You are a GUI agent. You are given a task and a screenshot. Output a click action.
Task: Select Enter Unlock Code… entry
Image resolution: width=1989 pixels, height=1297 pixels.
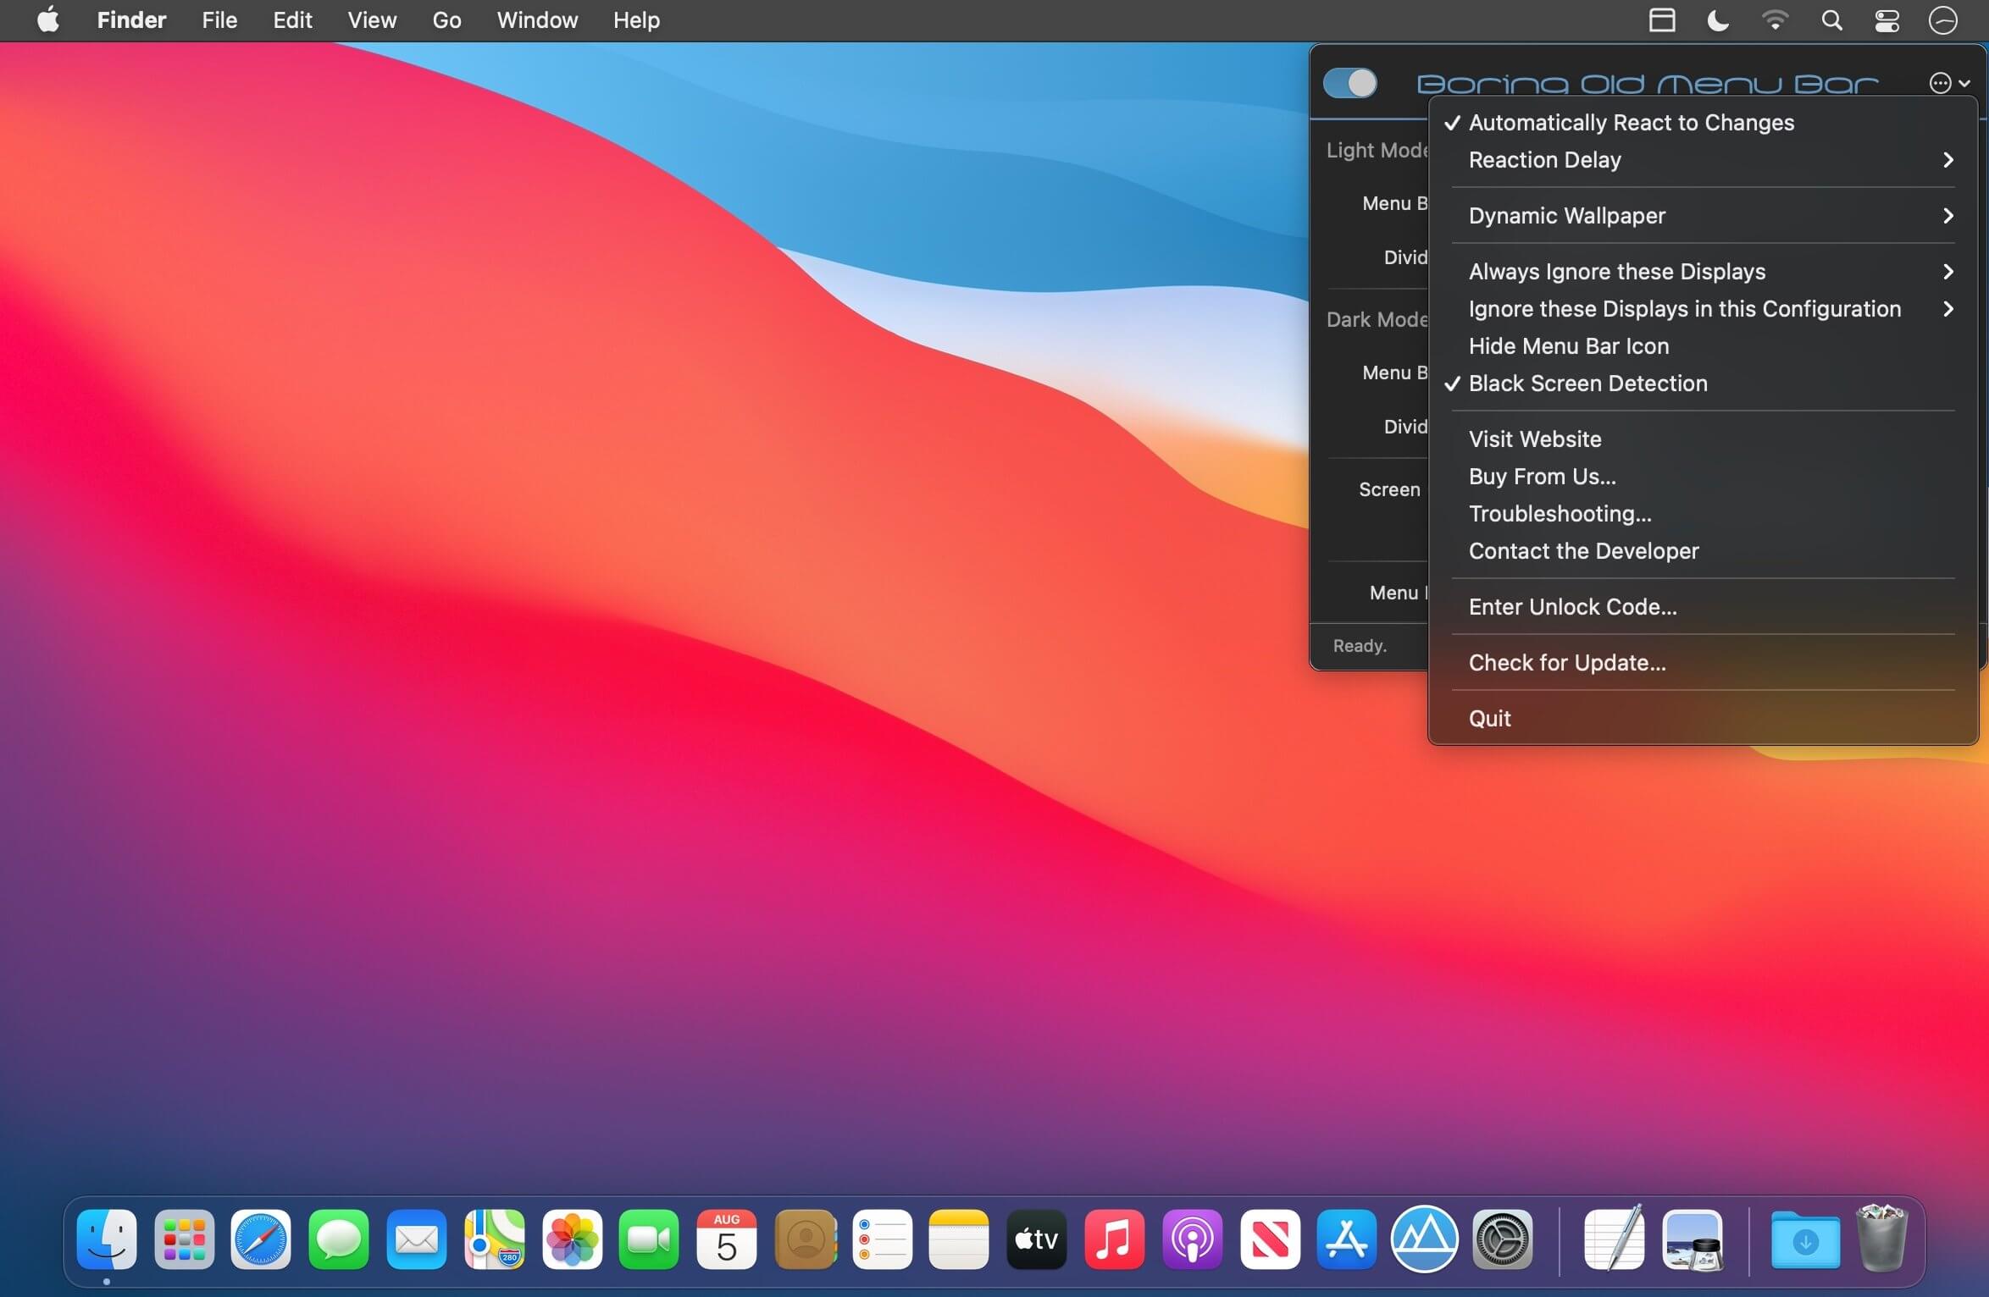click(1704, 607)
